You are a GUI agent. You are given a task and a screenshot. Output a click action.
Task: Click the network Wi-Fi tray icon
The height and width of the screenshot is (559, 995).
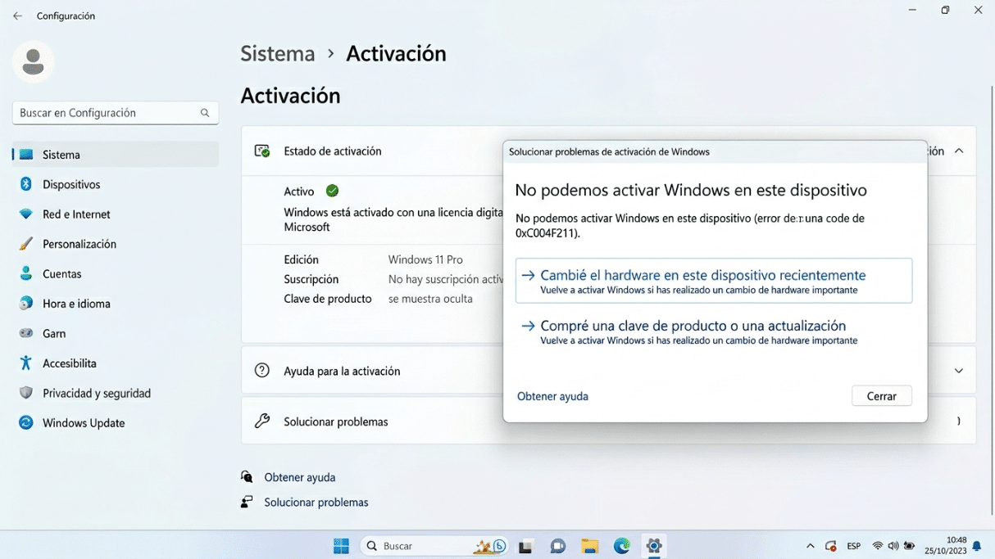(x=878, y=546)
